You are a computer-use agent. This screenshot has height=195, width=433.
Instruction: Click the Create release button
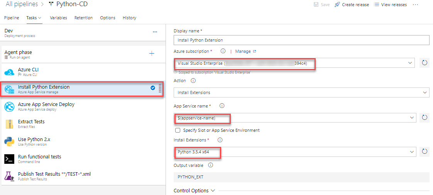tap(352, 5)
